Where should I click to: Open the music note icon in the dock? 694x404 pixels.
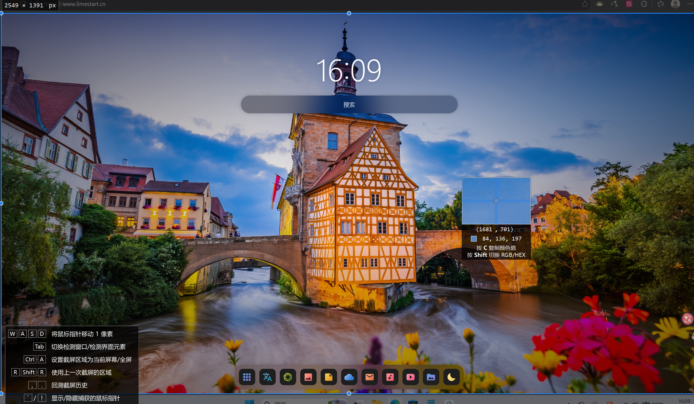click(x=390, y=377)
